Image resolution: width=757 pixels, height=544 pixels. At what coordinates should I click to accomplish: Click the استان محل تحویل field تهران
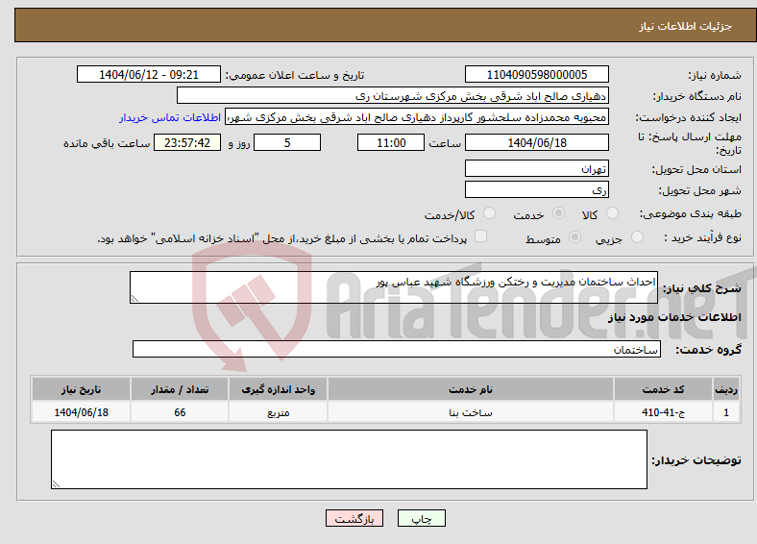[x=537, y=168]
